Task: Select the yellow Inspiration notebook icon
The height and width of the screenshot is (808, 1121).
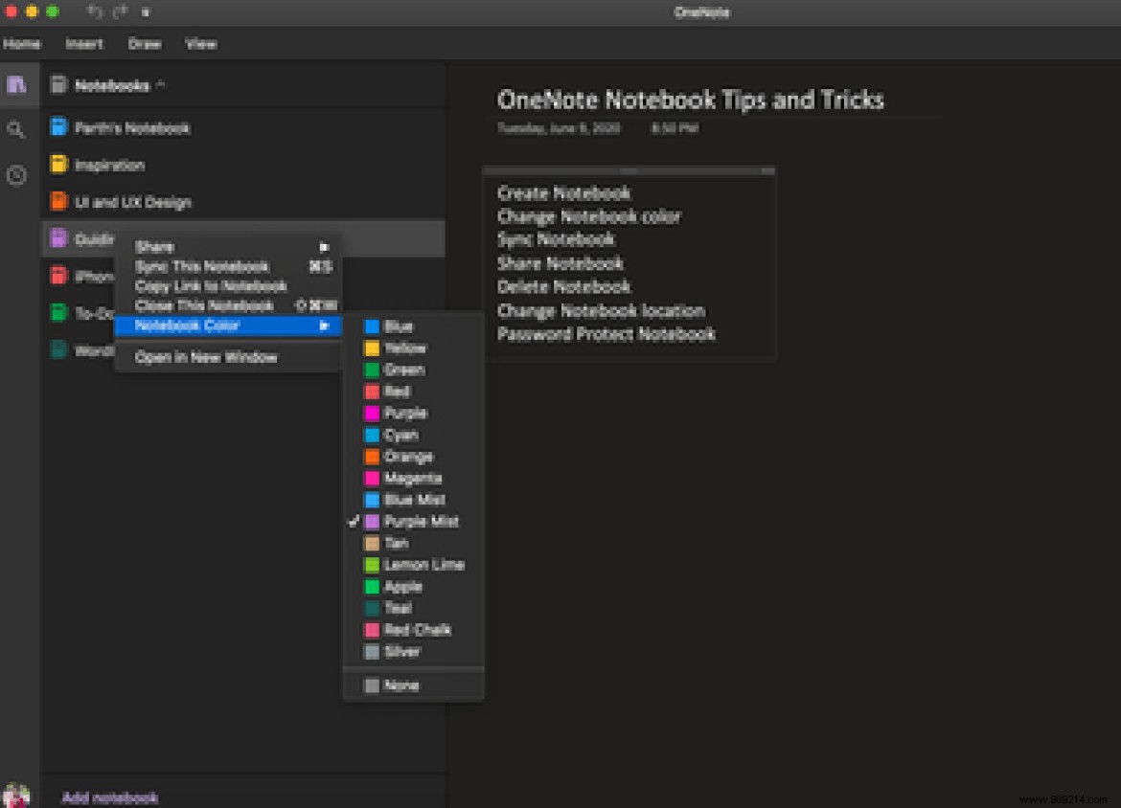Action: tap(59, 165)
